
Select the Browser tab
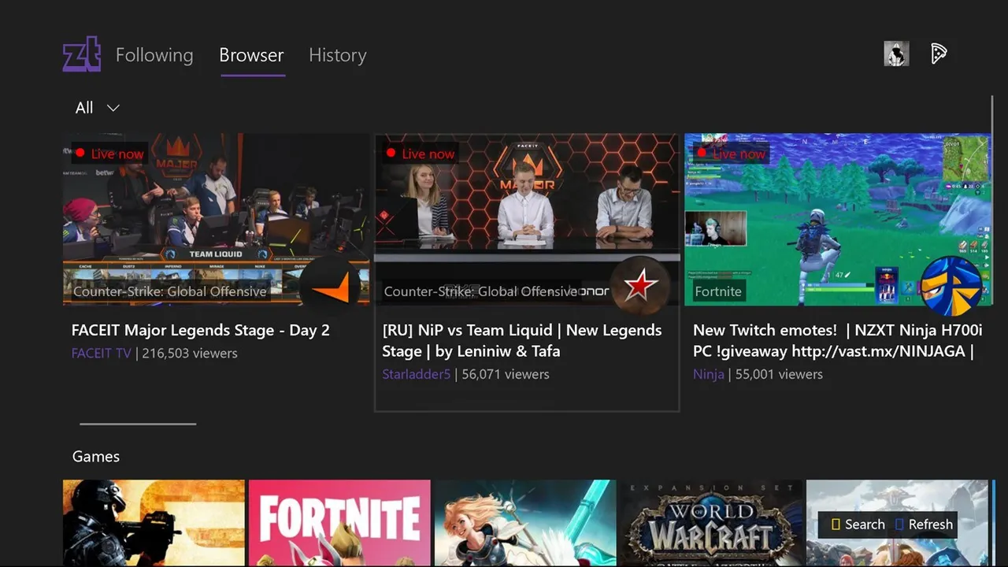coord(252,55)
